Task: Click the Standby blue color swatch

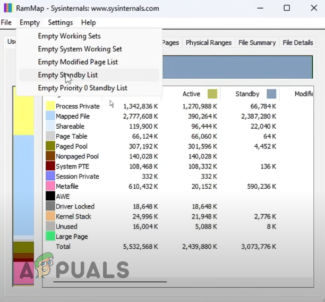Action: click(x=271, y=94)
